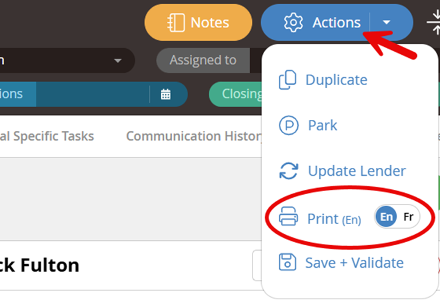Click the green Closing pill button
The image size is (440, 300).
236,94
